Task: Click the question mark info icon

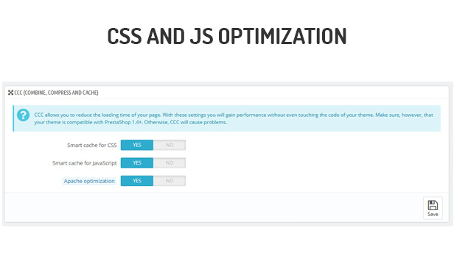Action: (23, 115)
